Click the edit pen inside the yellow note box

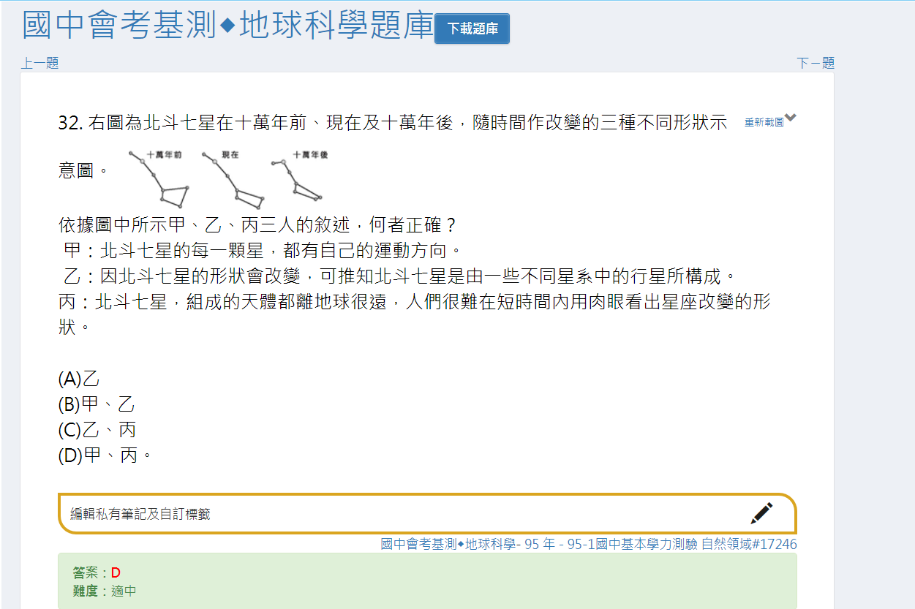pyautogui.click(x=761, y=512)
